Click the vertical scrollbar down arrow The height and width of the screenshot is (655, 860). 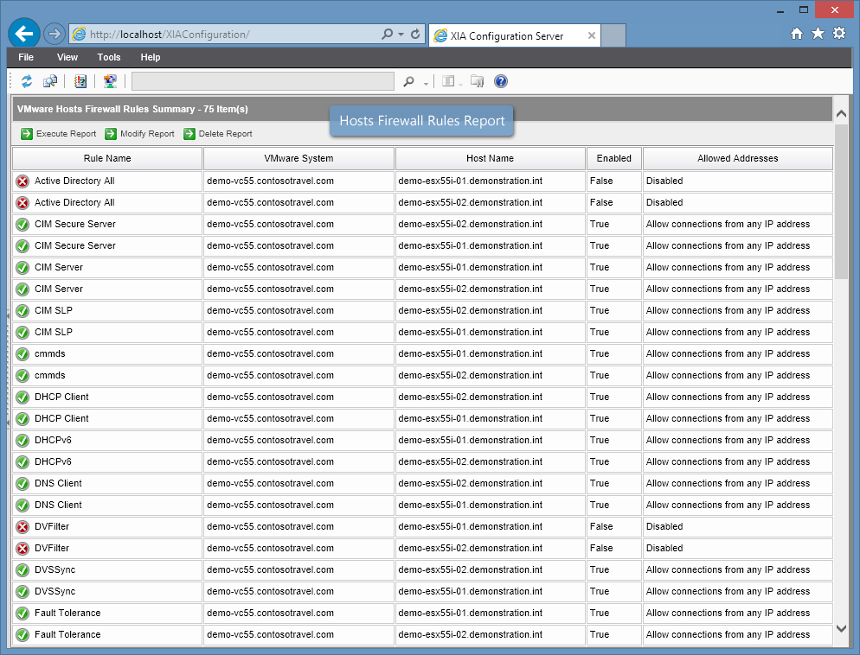(841, 629)
